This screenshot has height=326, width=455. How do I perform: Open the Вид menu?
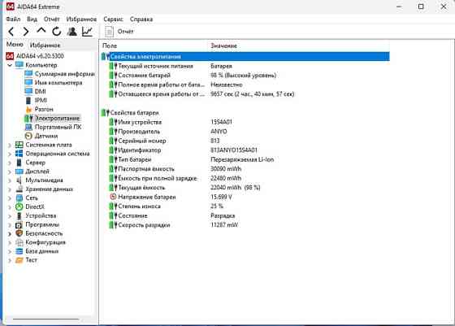click(32, 20)
